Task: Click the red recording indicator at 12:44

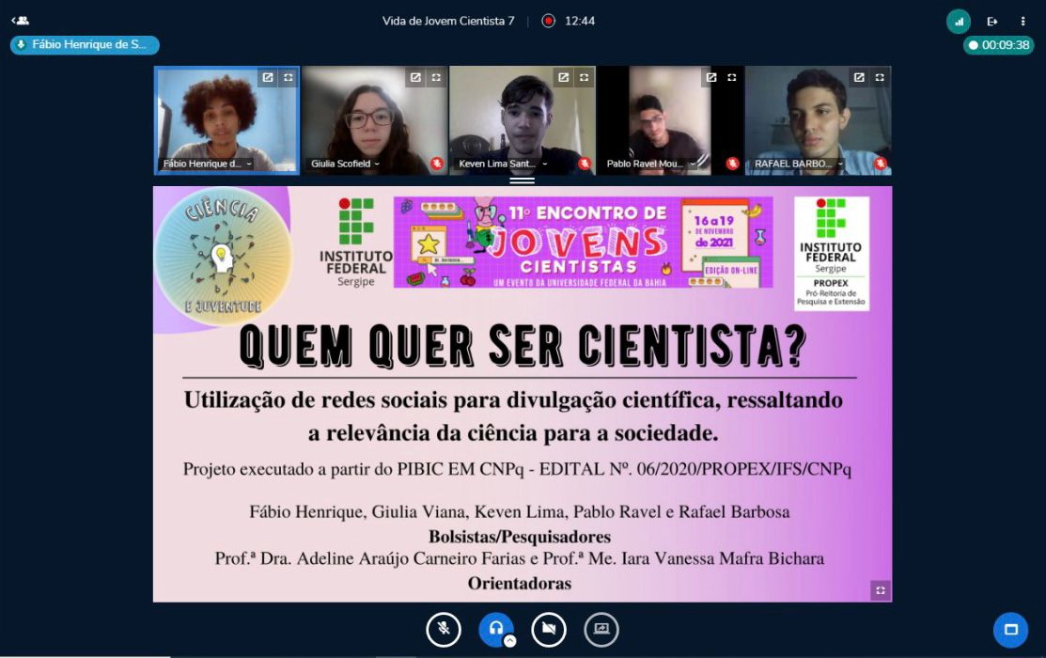Action: (x=549, y=21)
